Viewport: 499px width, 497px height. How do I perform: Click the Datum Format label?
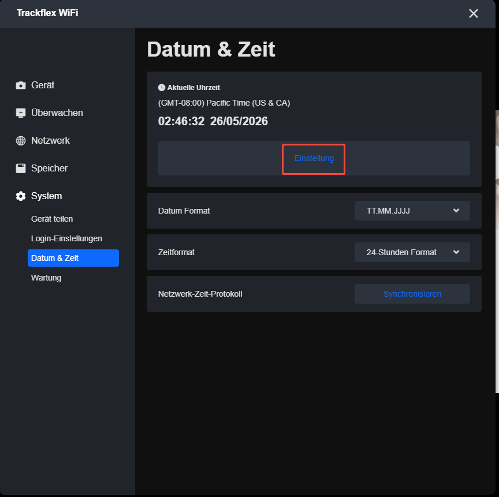[184, 211]
